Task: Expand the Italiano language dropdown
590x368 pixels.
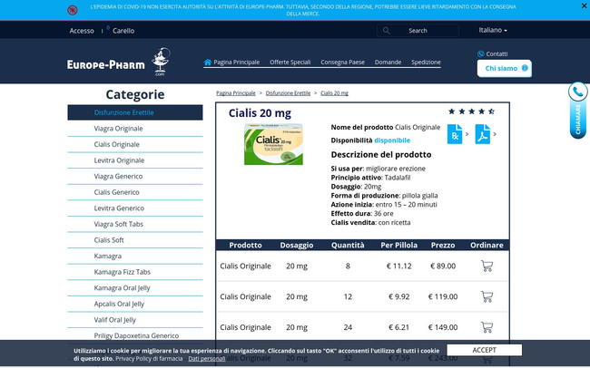Action: [493, 30]
